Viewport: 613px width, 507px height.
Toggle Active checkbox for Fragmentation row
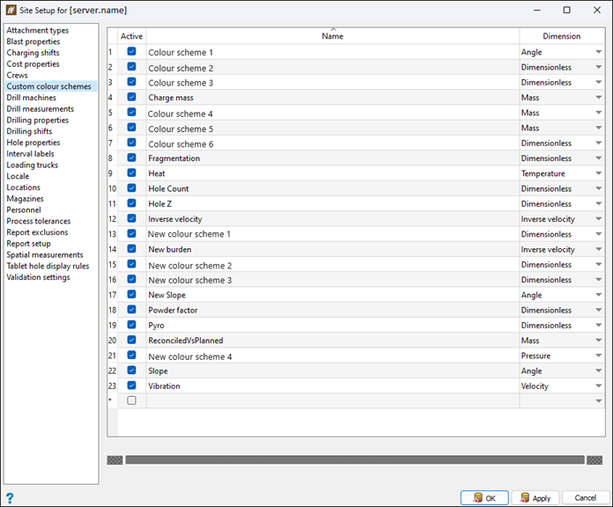(x=131, y=158)
